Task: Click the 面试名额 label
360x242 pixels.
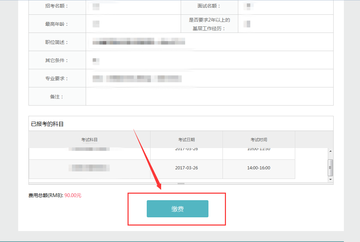Action: point(209,6)
